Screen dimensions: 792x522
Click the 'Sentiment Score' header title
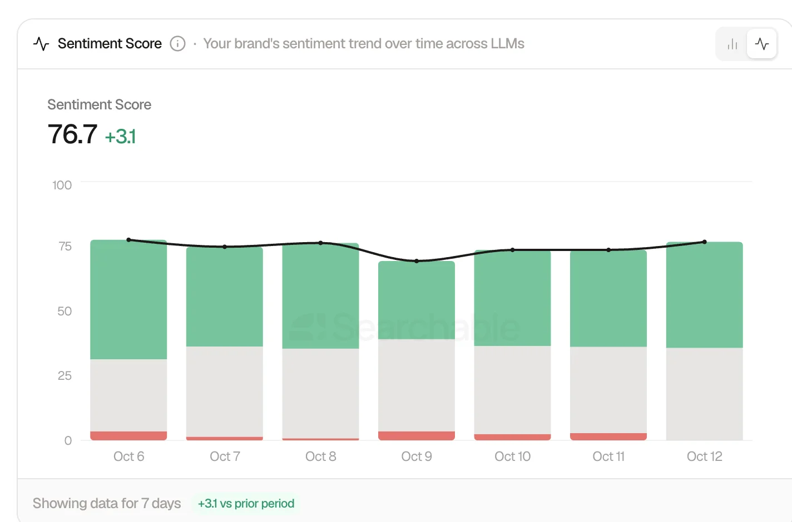[x=110, y=44]
